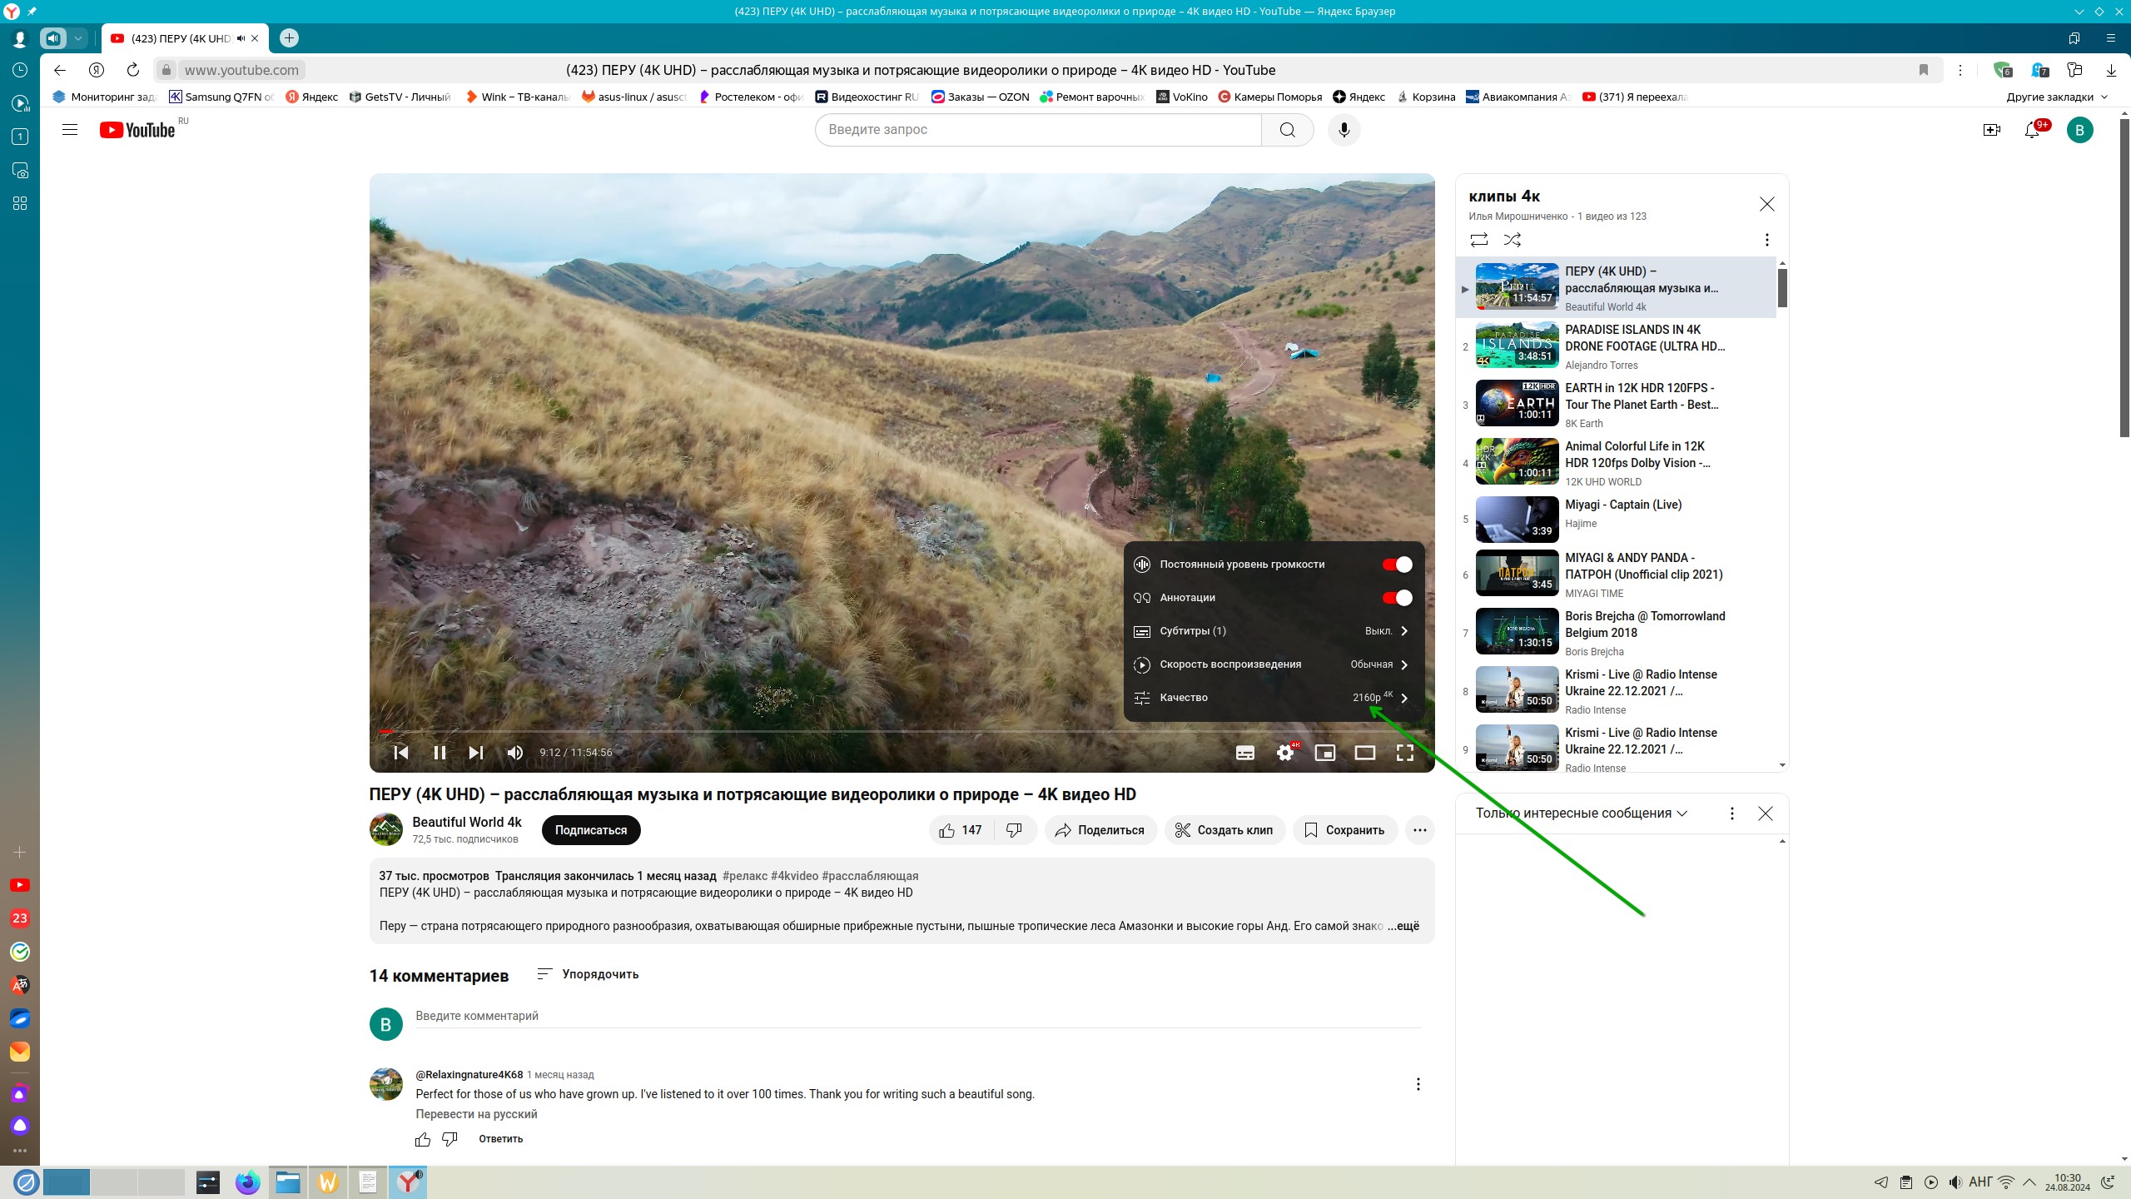Subscribe to Beautiful World 4k
Viewport: 2131px width, 1199px height.
[590, 830]
